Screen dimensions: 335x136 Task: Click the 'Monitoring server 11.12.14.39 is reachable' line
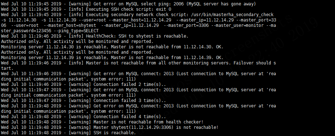[112, 57]
